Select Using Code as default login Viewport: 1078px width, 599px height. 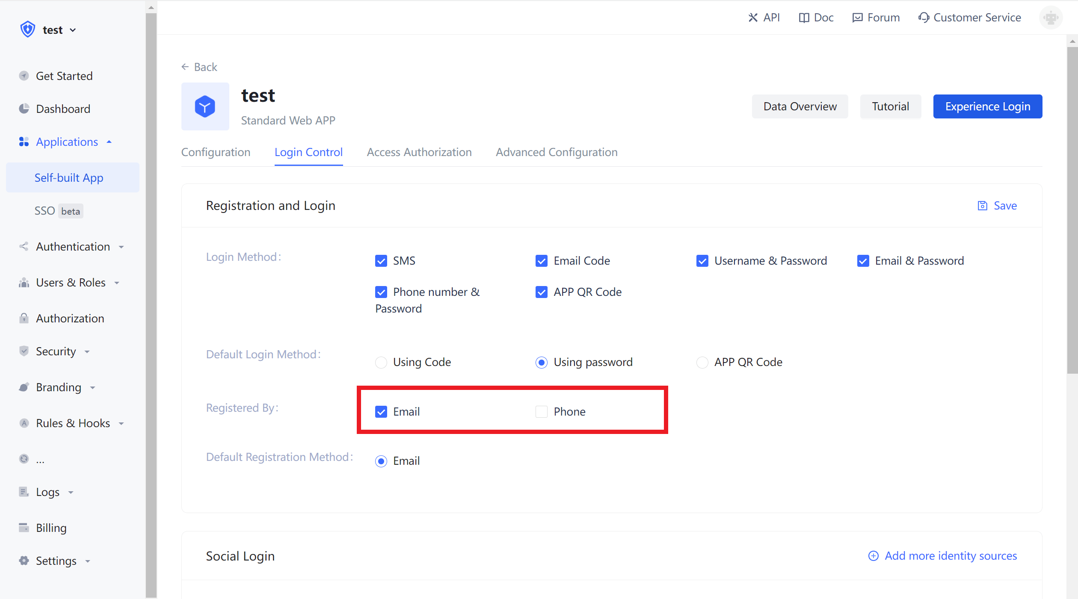pos(381,362)
